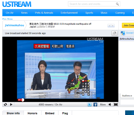Switch the player to fullscreen
This screenshot has width=134, height=115.
point(116,104)
